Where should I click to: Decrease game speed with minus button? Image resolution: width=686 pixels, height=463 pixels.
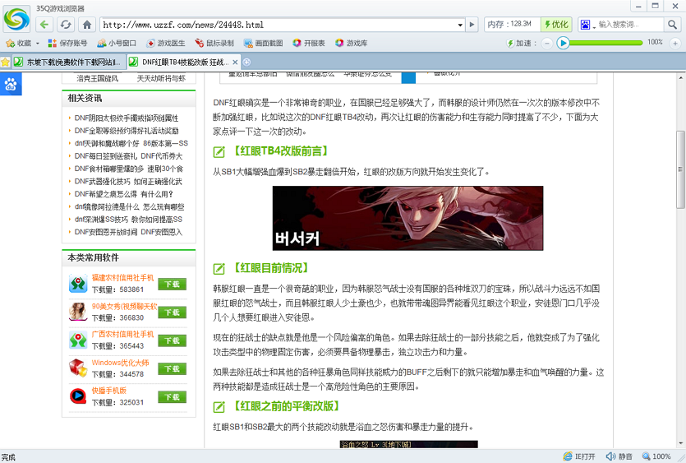point(547,43)
